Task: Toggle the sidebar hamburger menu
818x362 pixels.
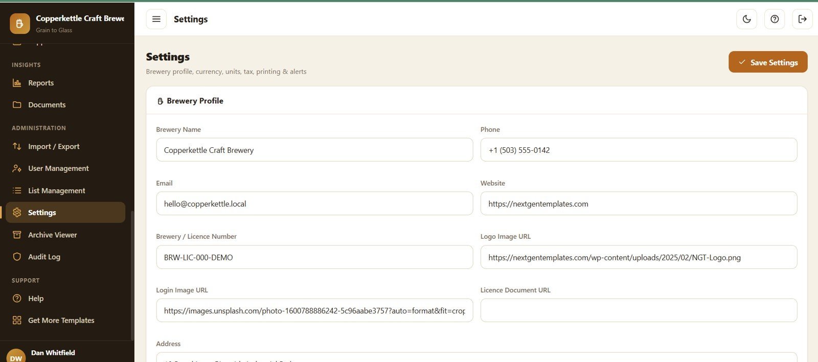Action: (x=156, y=19)
